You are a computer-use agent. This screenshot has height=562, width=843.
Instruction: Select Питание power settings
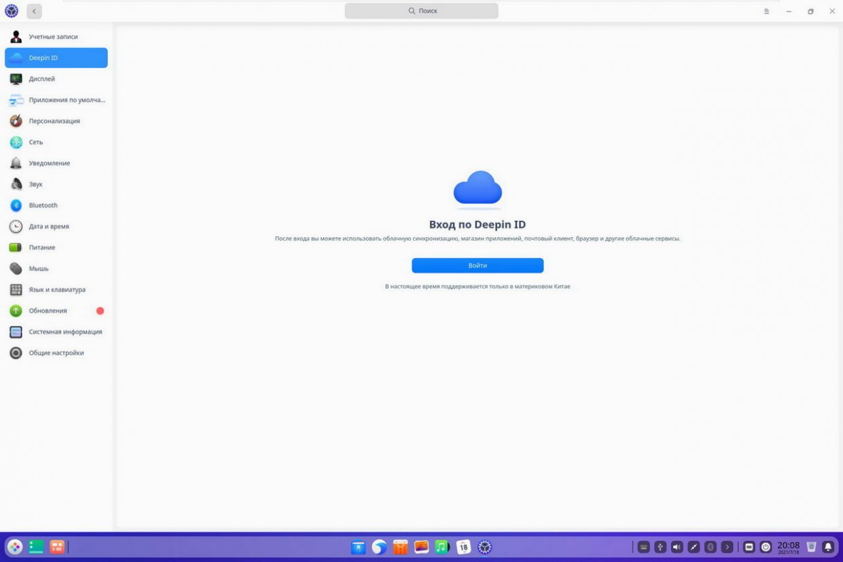click(x=41, y=247)
